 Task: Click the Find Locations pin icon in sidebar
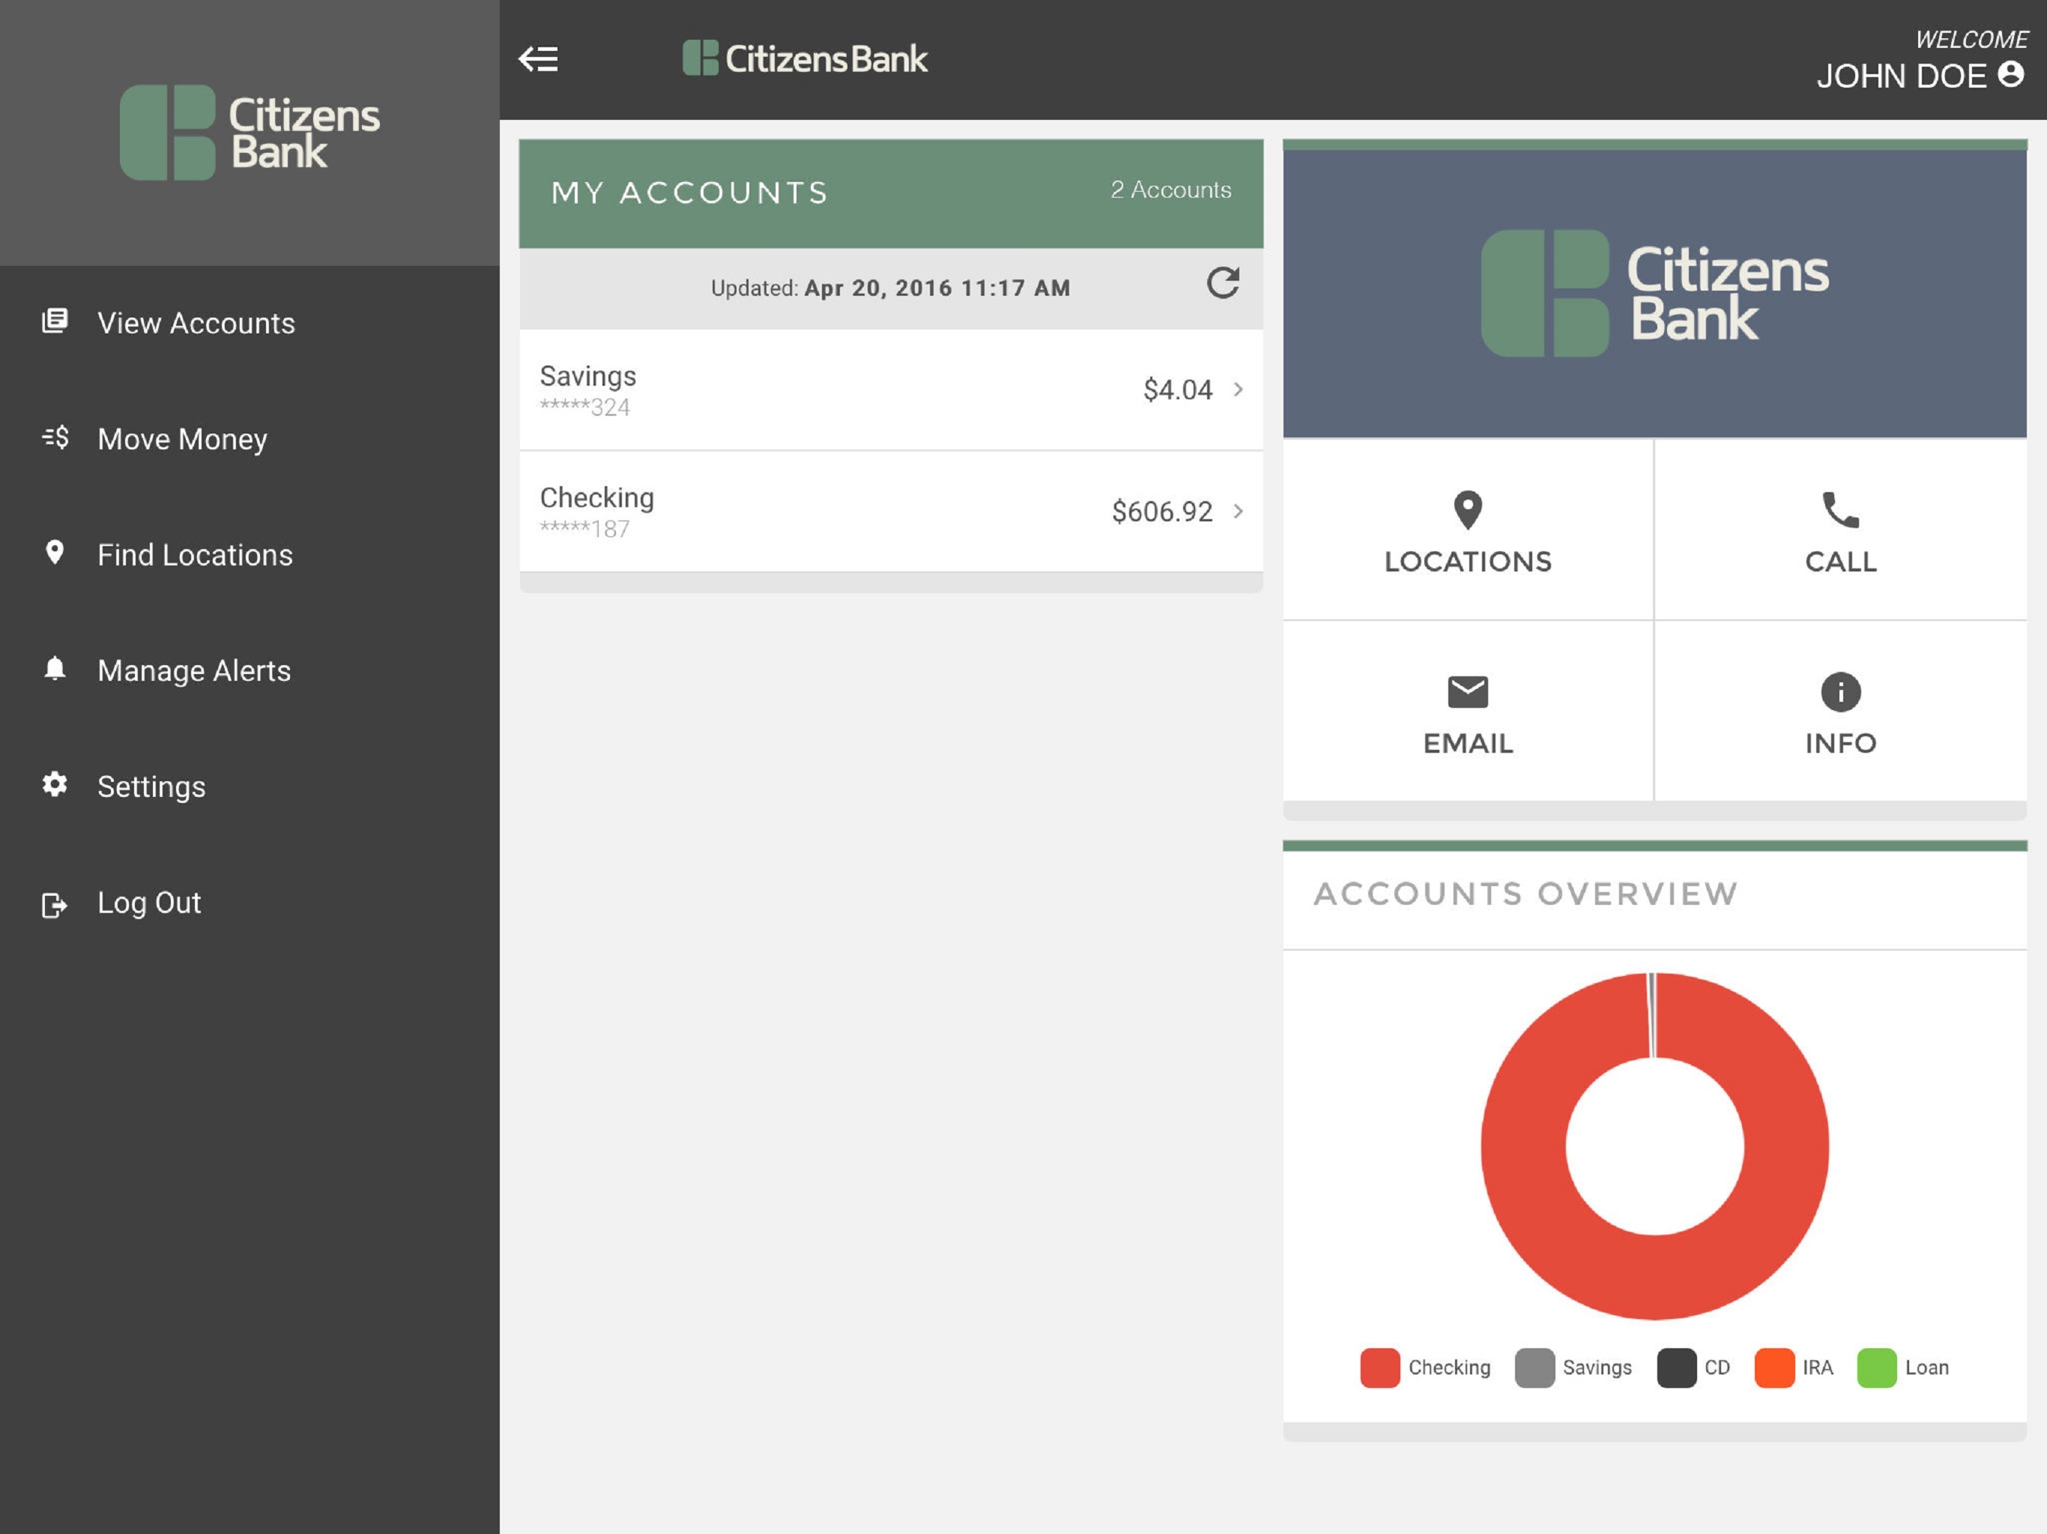[55, 552]
